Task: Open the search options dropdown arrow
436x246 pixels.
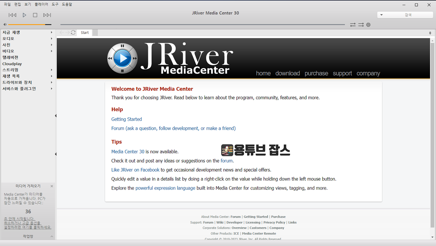Action: [381, 15]
